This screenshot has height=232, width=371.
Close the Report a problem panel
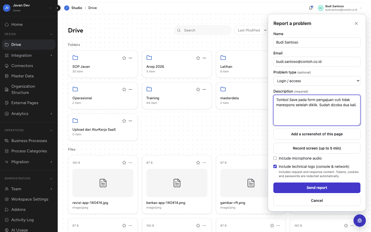click(x=356, y=23)
